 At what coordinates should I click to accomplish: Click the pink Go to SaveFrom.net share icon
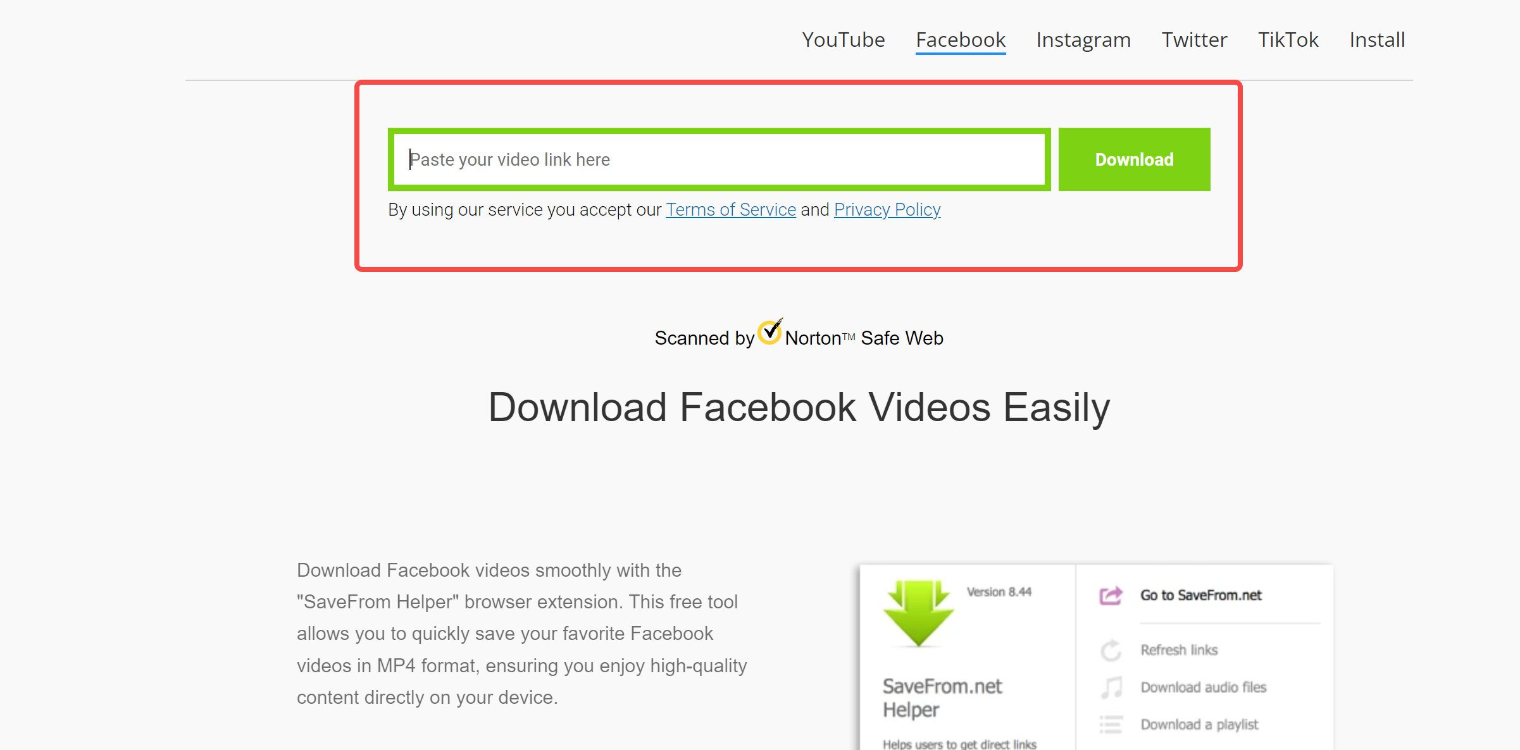[1111, 596]
